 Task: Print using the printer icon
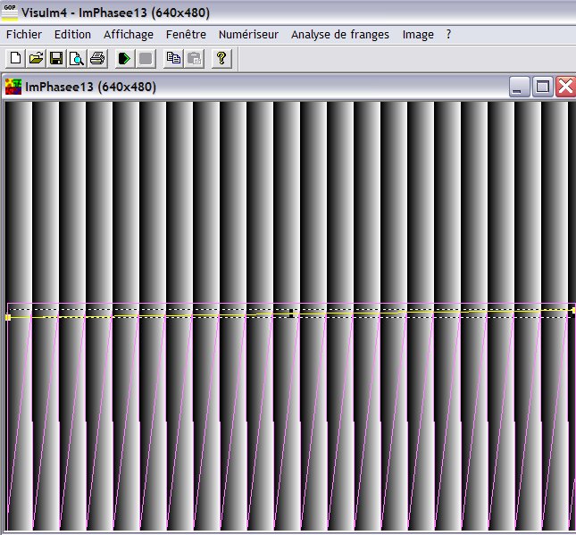[x=97, y=59]
